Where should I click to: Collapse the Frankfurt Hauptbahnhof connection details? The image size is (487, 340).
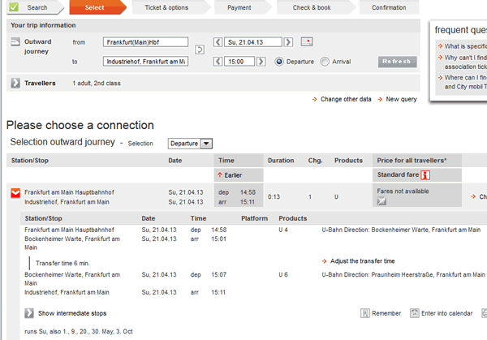click(x=15, y=195)
